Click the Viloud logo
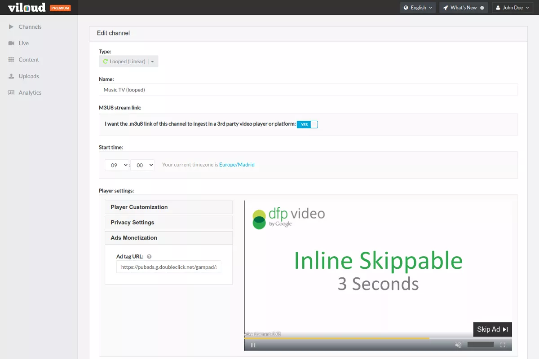539x359 pixels. click(27, 8)
